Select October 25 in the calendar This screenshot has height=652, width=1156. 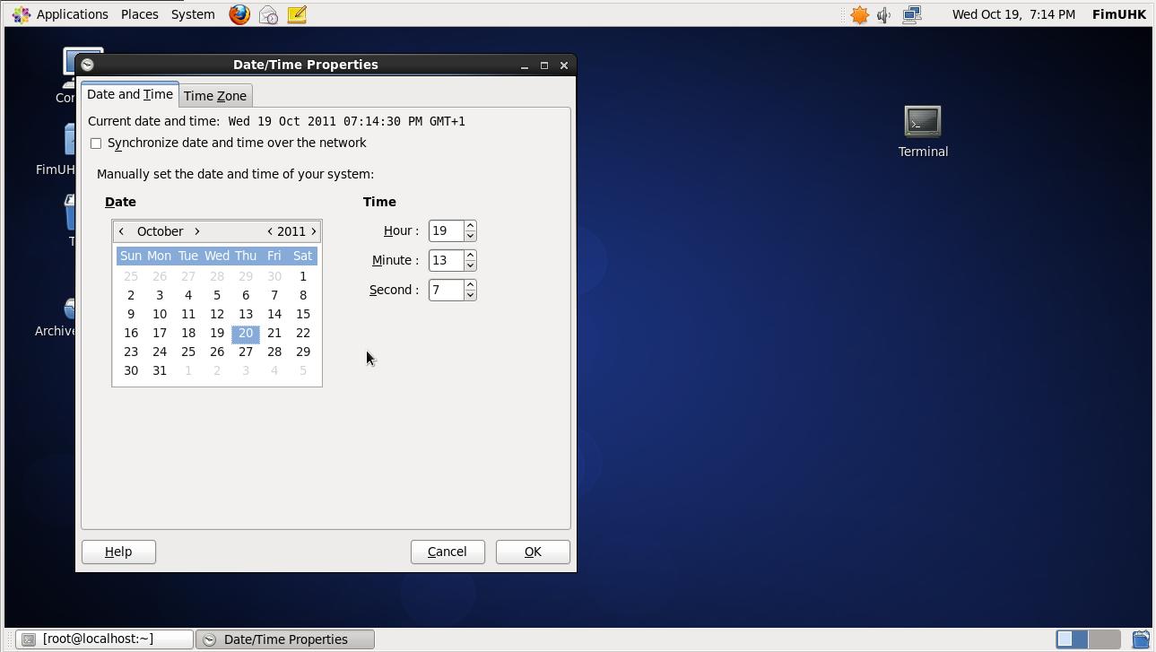coord(188,352)
